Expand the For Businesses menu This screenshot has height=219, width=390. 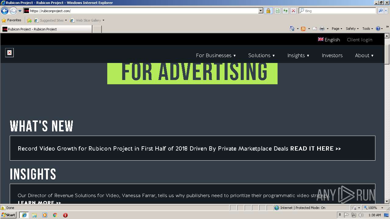(216, 55)
